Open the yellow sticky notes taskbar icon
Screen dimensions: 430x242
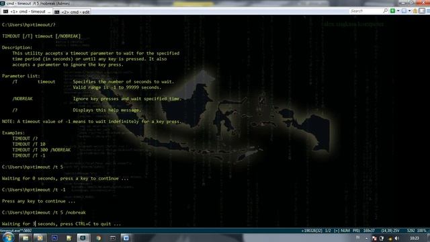coord(69,238)
